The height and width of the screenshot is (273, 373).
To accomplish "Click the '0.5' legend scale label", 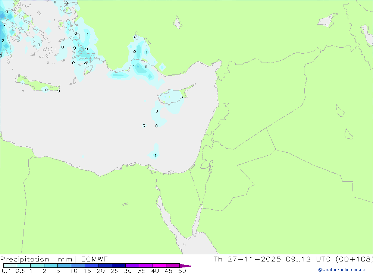I will pyautogui.click(x=20, y=271).
